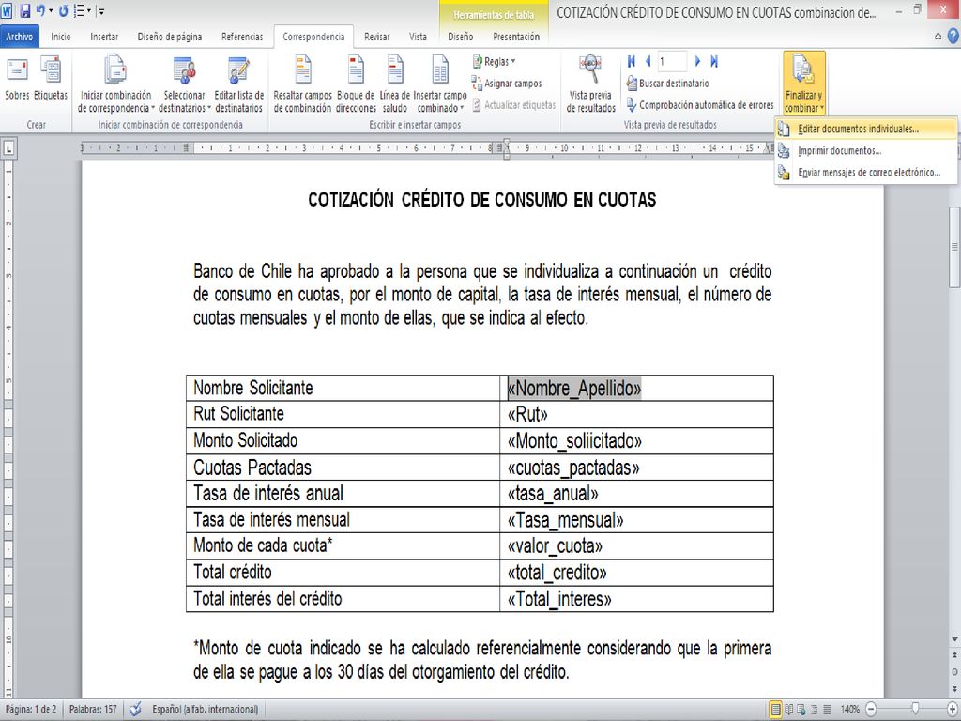Toggle Resaltar campos de combinación
The image size is (961, 721).
[x=302, y=84]
